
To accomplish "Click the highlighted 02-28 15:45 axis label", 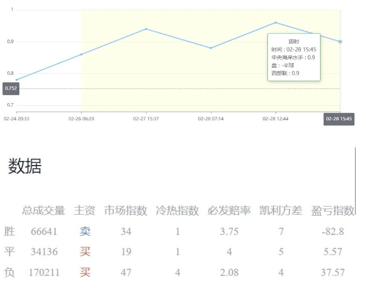I will point(339,119).
